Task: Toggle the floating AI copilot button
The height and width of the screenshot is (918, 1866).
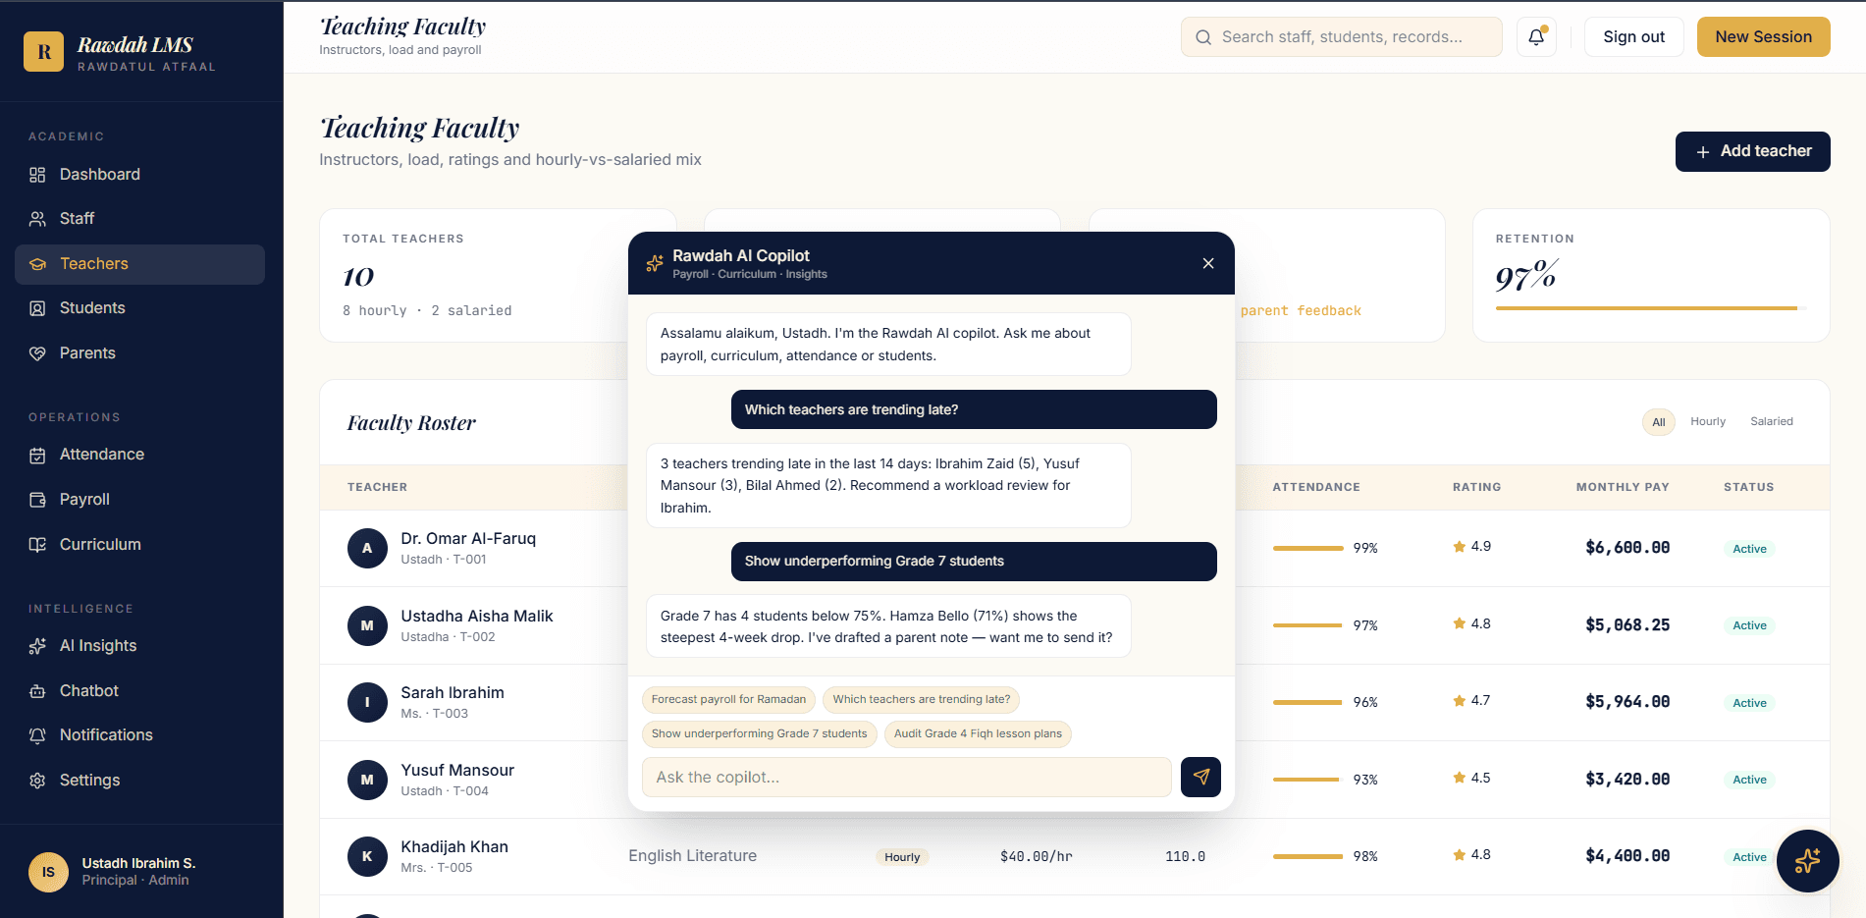Action: 1807,861
